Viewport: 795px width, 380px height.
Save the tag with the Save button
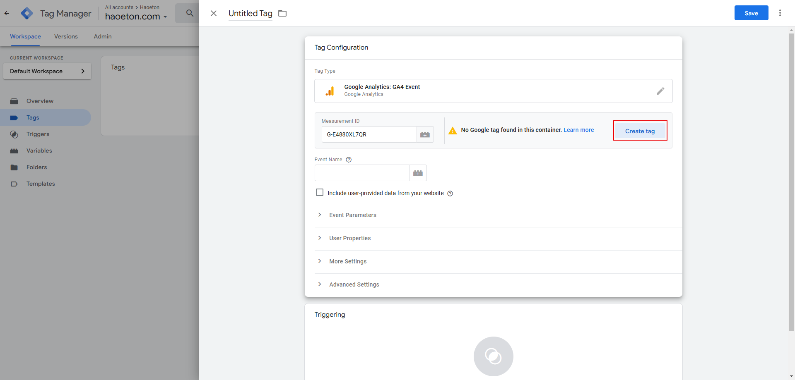[751, 13]
